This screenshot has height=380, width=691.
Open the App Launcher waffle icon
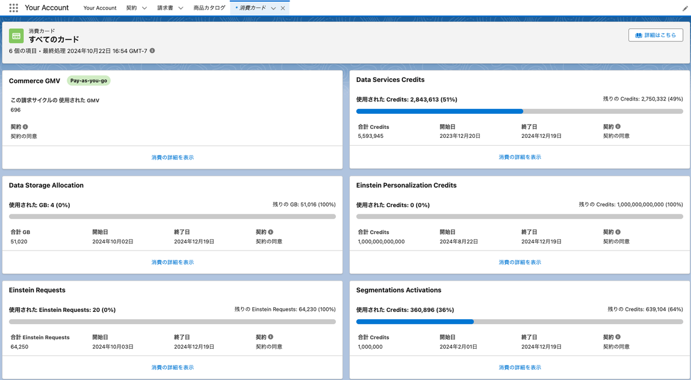click(x=13, y=7)
